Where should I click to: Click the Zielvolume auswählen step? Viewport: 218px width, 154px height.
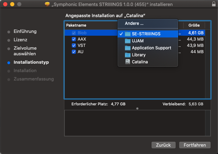coord(25,51)
